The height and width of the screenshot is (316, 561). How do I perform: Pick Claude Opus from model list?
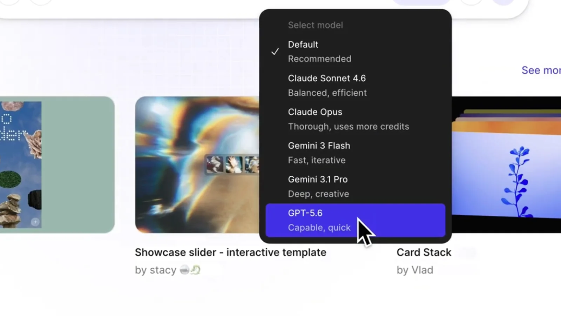(x=355, y=119)
